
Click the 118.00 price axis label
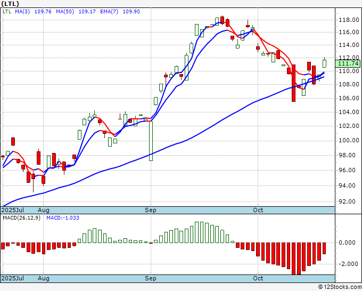click(x=349, y=20)
